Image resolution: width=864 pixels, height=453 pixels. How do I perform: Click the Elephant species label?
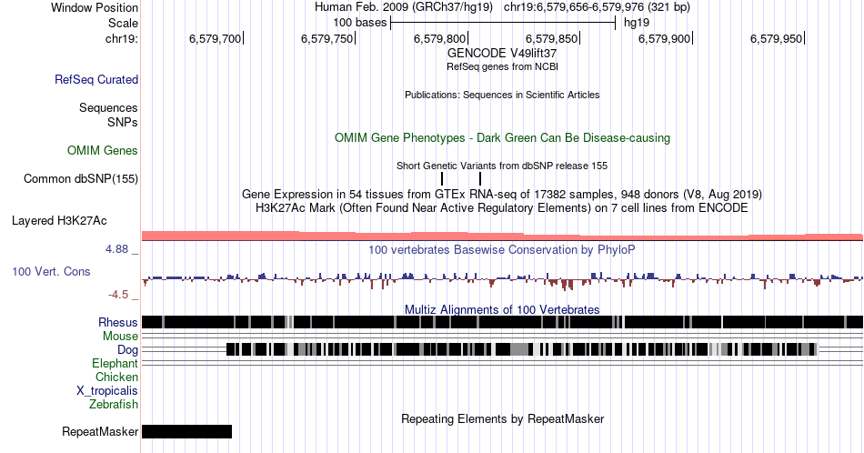(x=116, y=363)
